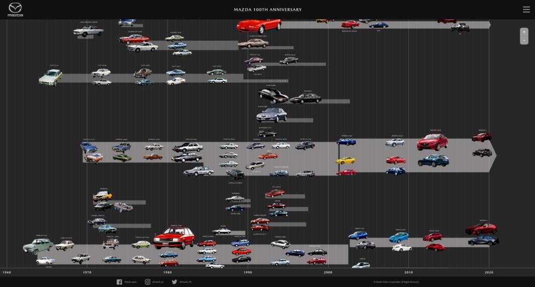Select the large red convertible at the top
Screen dimensions: 535x287
coord(259,26)
